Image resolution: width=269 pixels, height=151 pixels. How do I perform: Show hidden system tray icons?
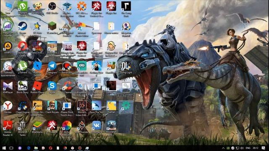point(223,148)
